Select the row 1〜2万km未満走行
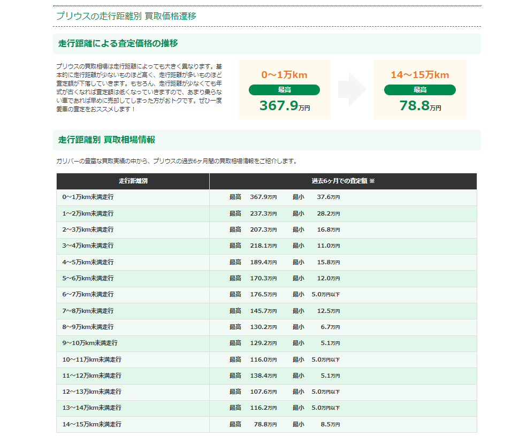Viewport: 527px width, 436px height. tap(267, 214)
